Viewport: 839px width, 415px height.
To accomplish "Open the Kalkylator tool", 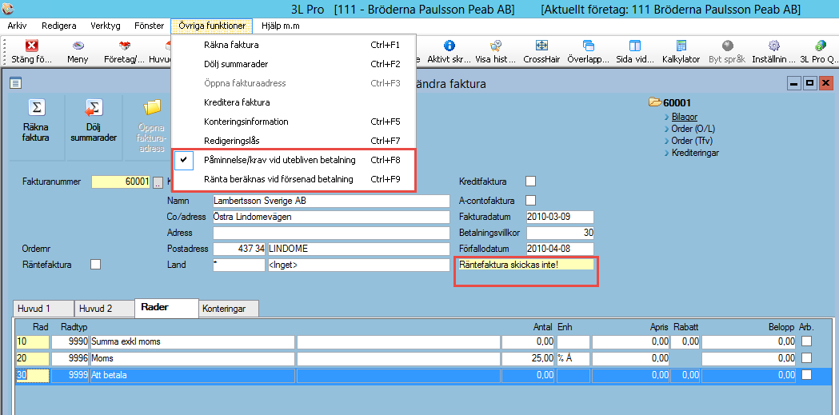I will click(681, 46).
